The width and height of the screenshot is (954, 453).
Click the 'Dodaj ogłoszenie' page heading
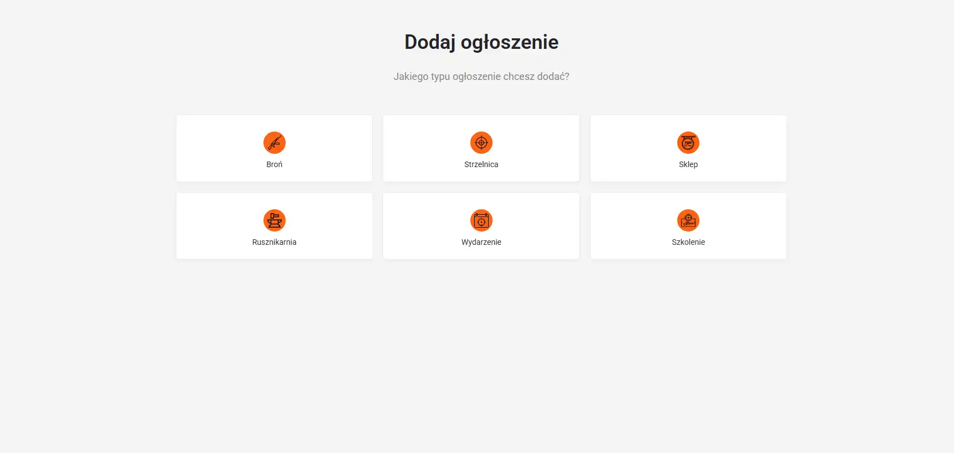click(481, 42)
